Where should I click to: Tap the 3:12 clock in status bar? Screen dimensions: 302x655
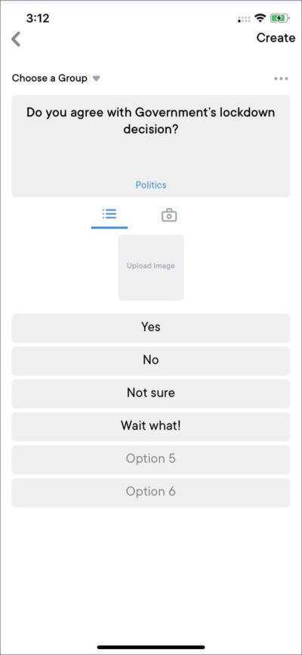(x=38, y=18)
